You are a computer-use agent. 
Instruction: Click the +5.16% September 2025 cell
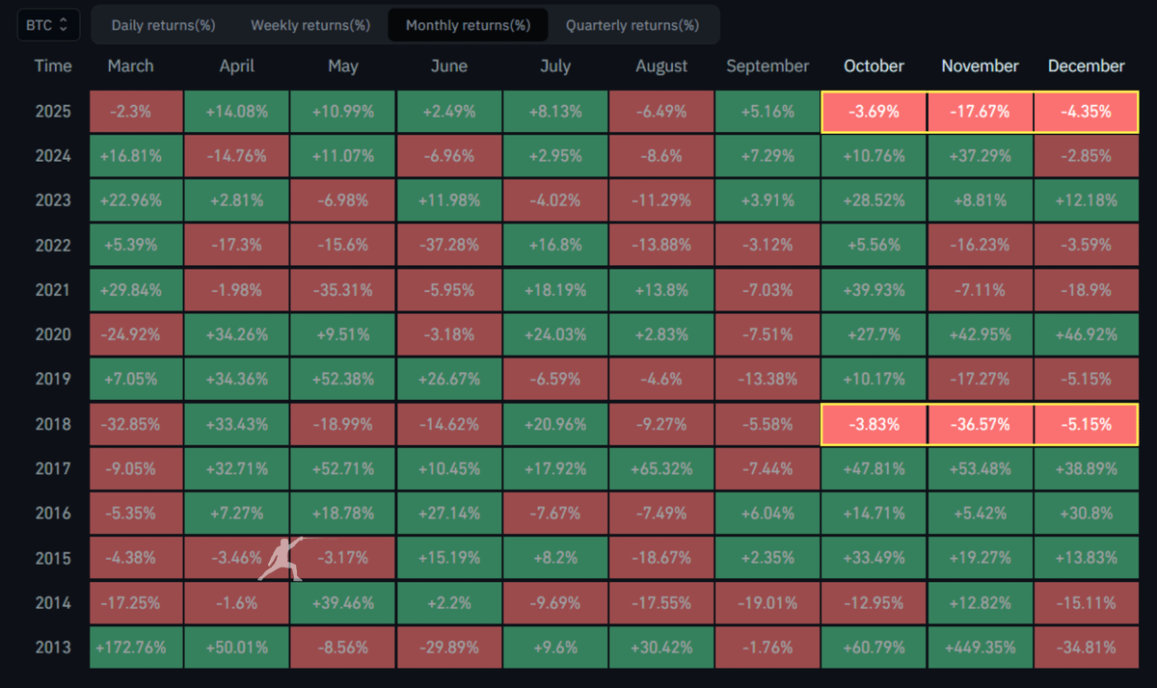coord(767,112)
